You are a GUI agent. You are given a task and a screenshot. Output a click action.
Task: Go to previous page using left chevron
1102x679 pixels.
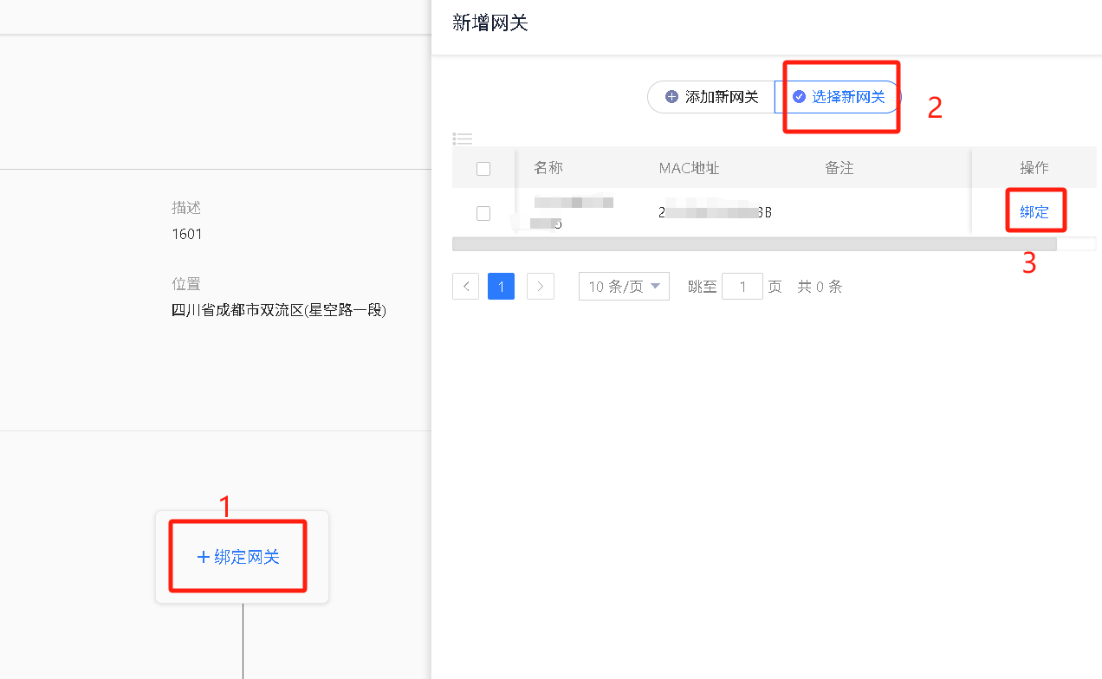[x=466, y=287]
